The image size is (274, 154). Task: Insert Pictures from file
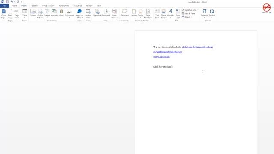[x=33, y=13]
